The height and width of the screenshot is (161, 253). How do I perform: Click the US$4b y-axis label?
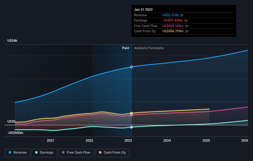(12, 41)
